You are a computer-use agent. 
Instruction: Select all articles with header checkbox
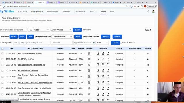(3, 49)
